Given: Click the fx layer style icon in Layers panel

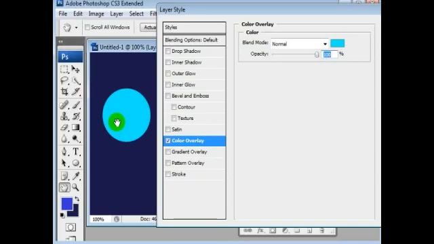Looking at the screenshot, I should click(260, 230).
